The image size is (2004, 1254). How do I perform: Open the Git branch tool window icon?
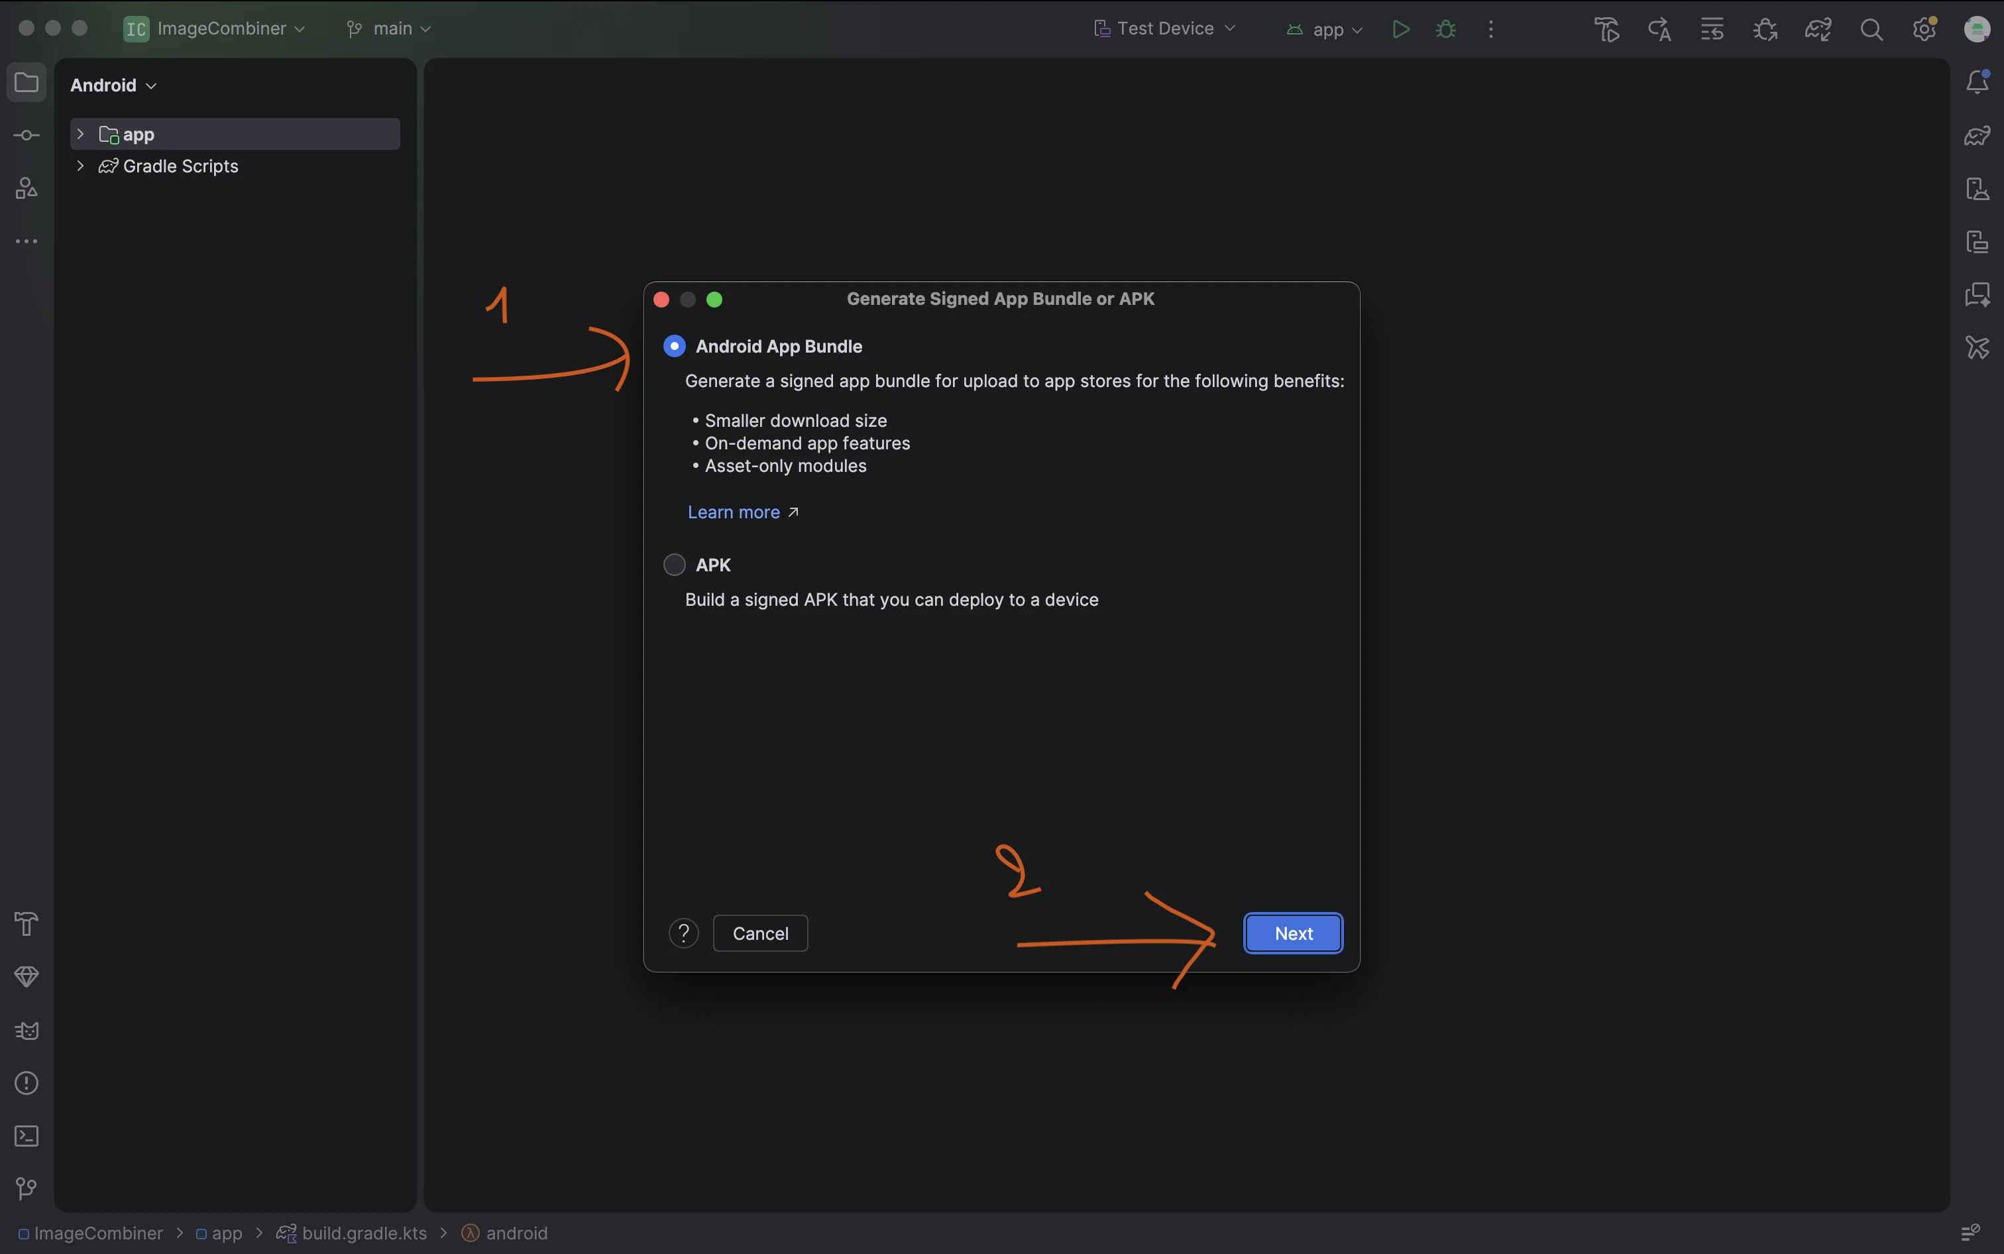coord(27,1189)
